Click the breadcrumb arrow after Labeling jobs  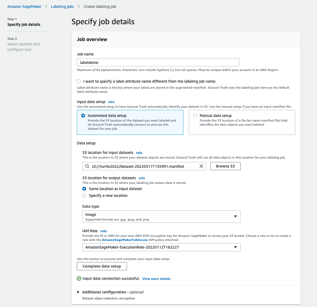79,7
